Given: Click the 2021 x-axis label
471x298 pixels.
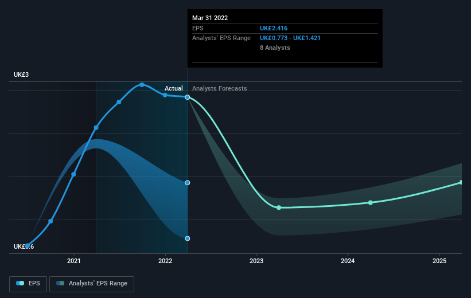Looking at the screenshot, I should pos(74,261).
